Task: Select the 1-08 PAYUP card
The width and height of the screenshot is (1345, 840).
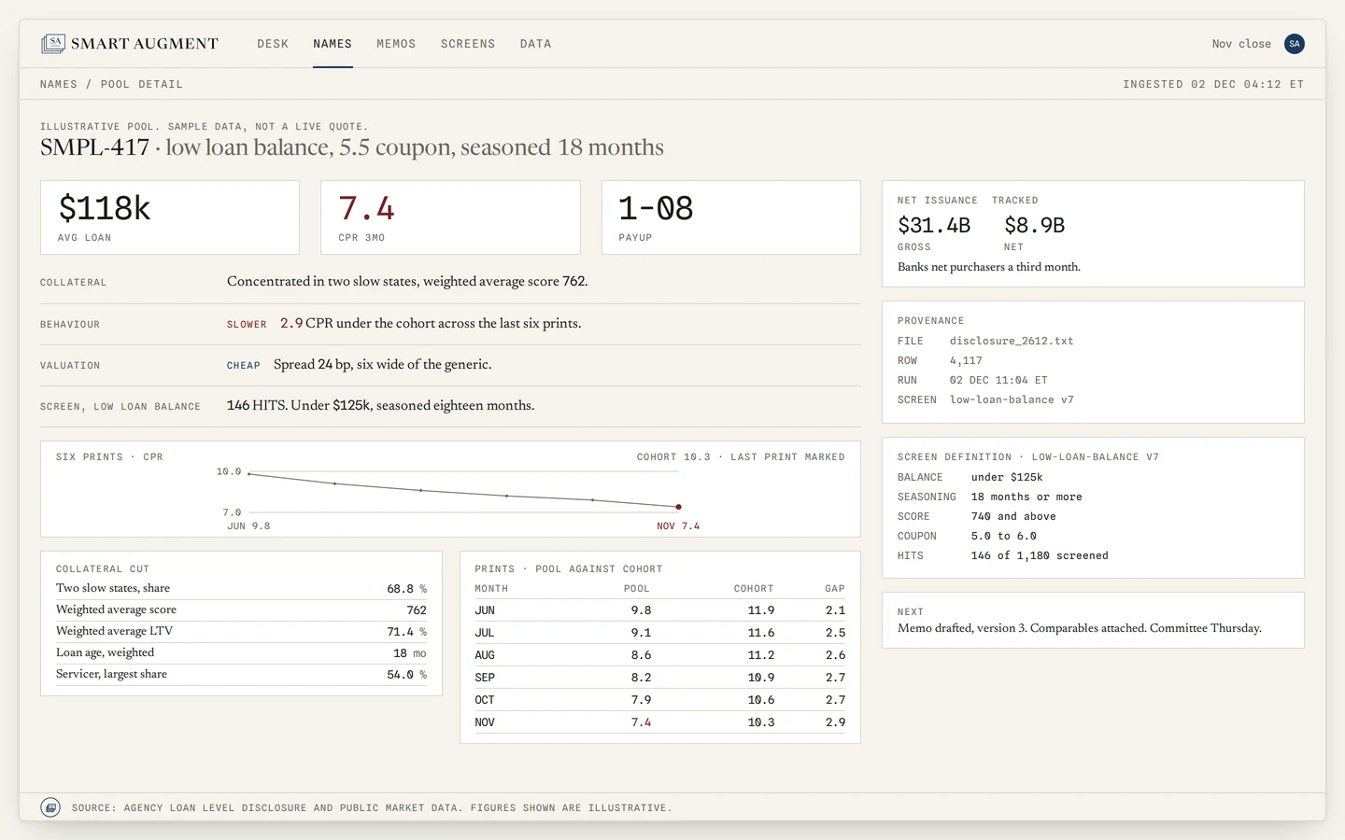Action: point(731,217)
